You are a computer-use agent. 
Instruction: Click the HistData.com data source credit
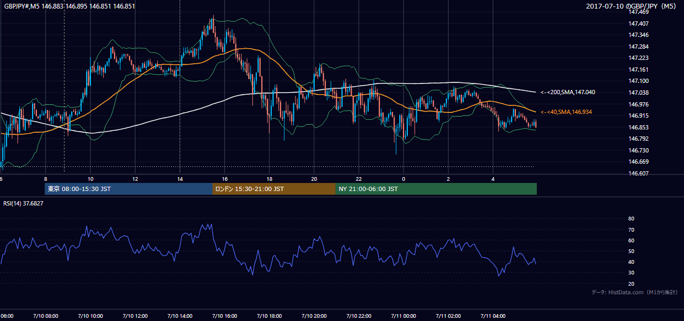pyautogui.click(x=634, y=292)
